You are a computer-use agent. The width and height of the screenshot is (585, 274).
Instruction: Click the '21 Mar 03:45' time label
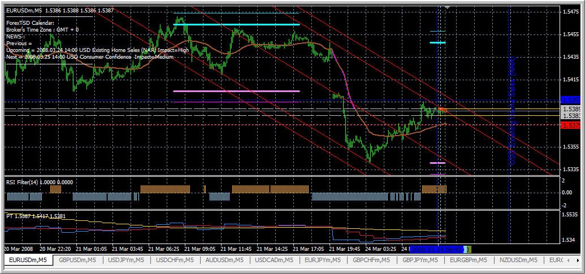[127, 249]
